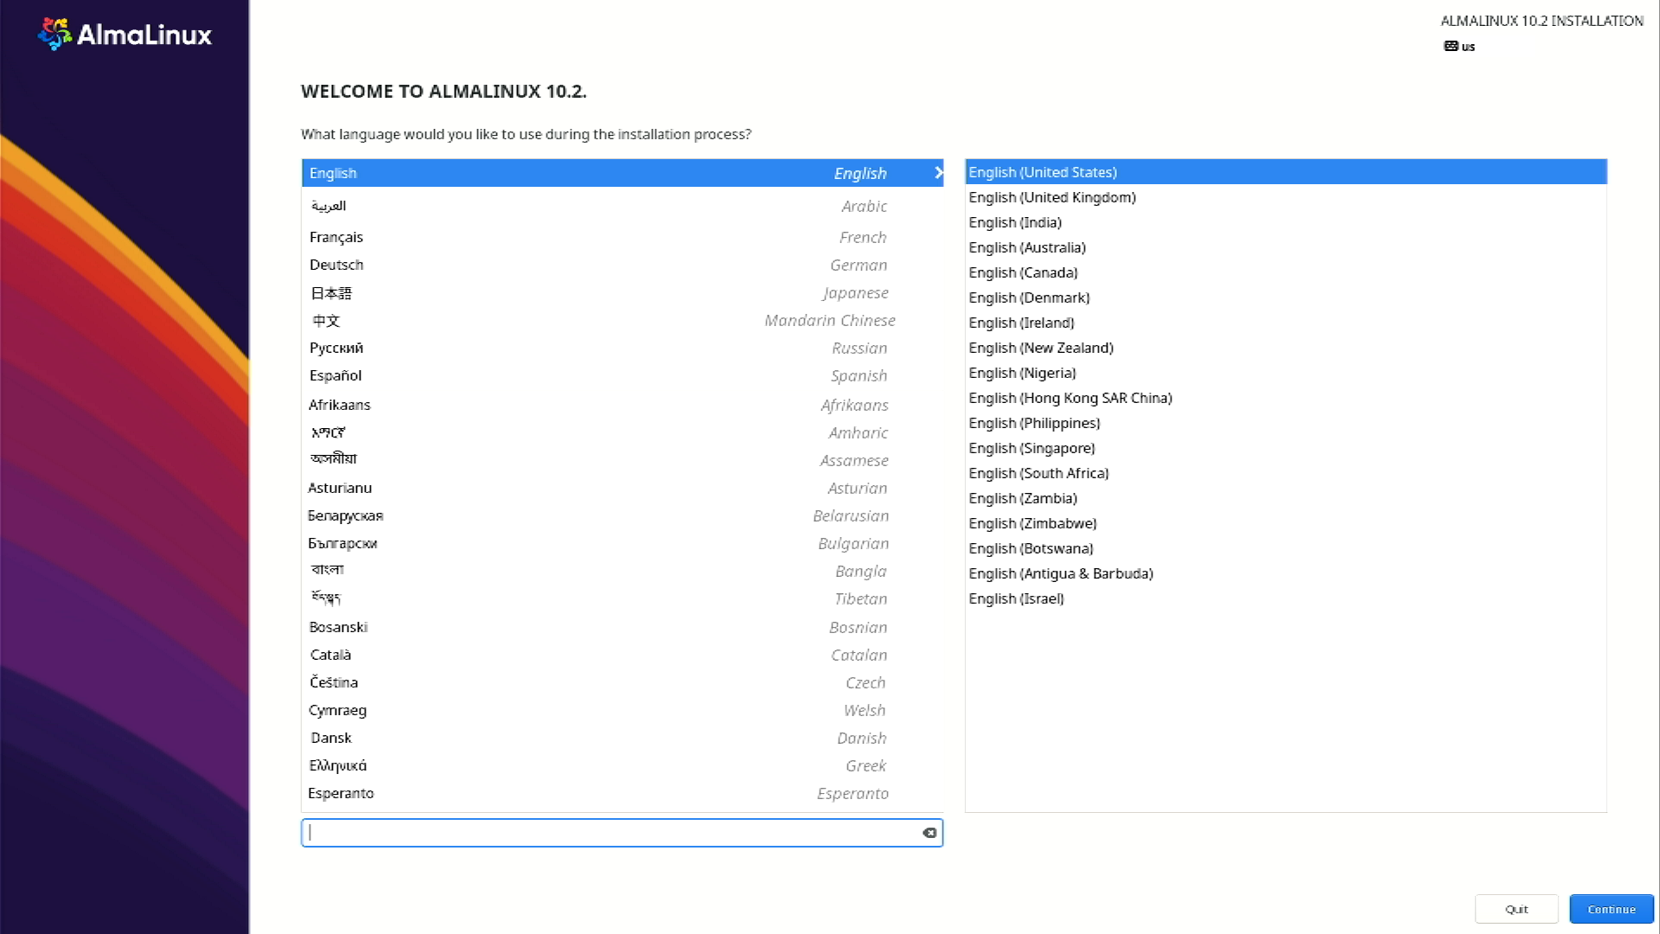Select English (Canada) locale
Viewport: 1660px width, 934px height.
point(1286,272)
